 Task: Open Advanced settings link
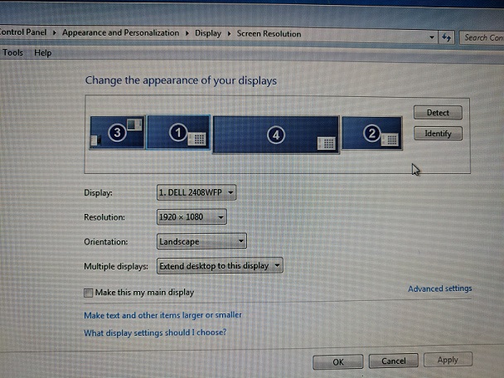tap(439, 288)
